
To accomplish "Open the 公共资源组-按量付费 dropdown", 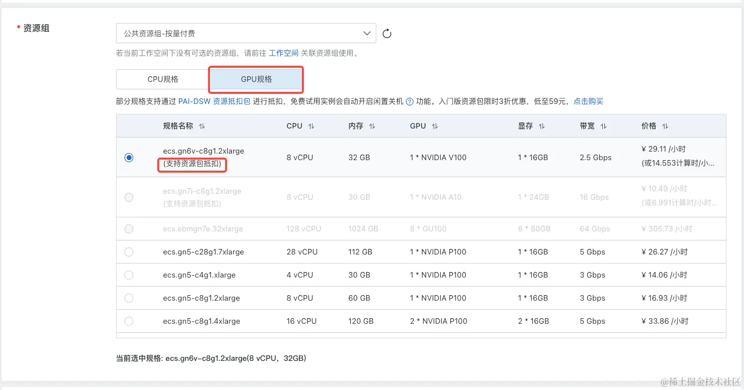I will click(x=246, y=34).
